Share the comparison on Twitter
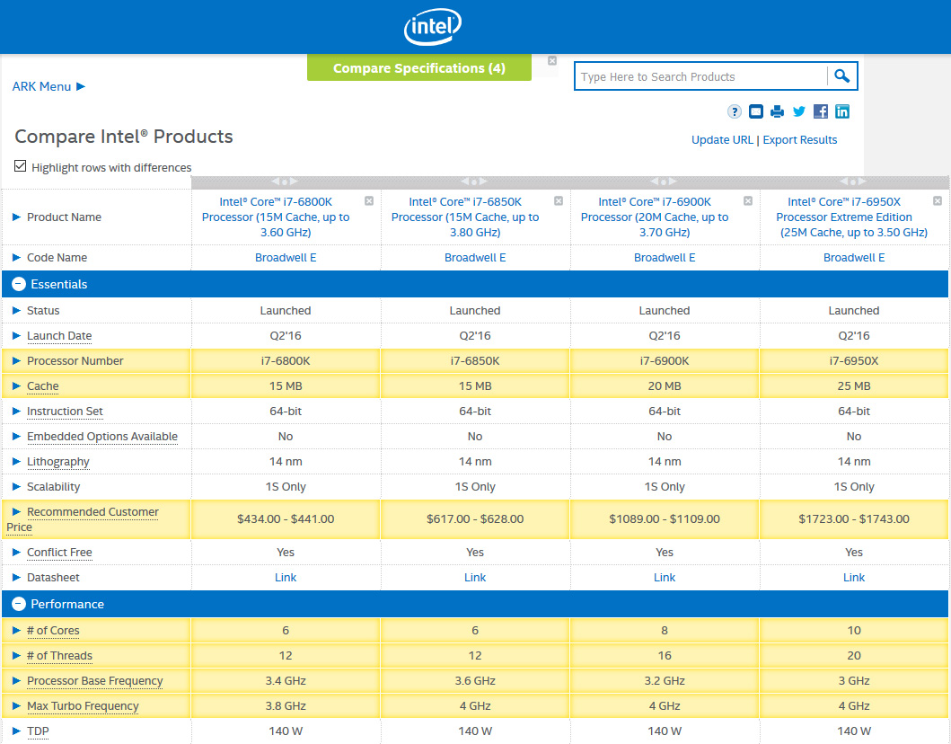Image resolution: width=951 pixels, height=744 pixels. coord(799,111)
